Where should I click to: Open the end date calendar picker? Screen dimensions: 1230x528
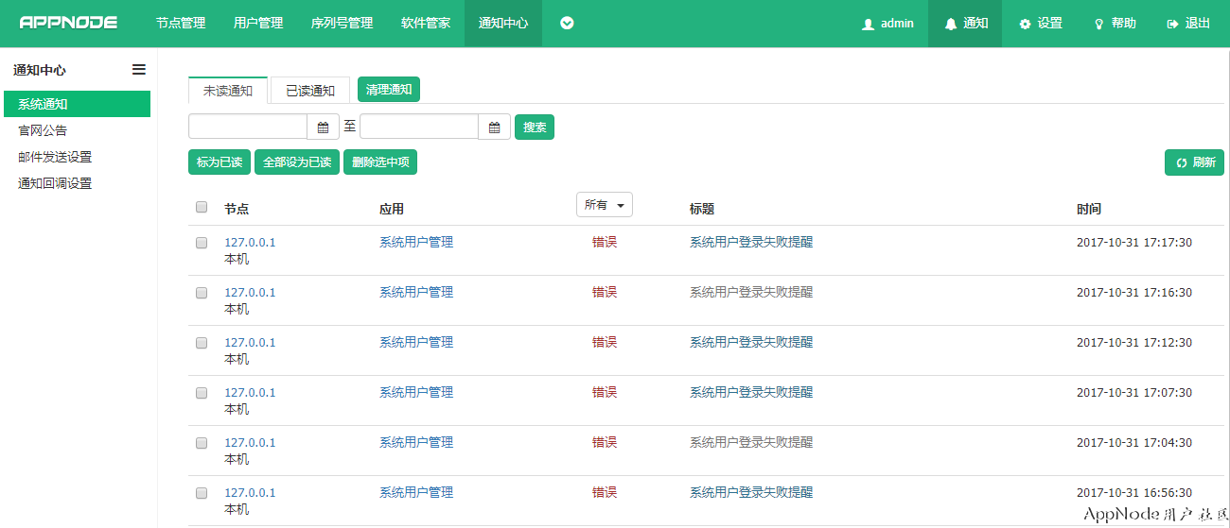pos(494,127)
